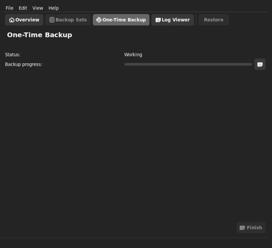Screen dimensions: 272x248
Task: Click the Backup progress bar
Action: click(x=188, y=64)
